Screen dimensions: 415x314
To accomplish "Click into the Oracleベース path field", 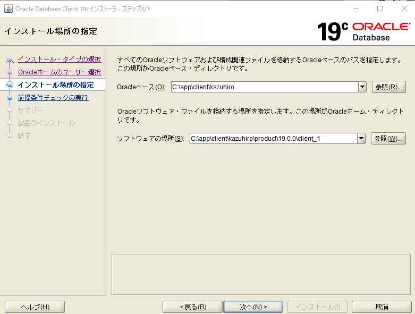I will (264, 87).
